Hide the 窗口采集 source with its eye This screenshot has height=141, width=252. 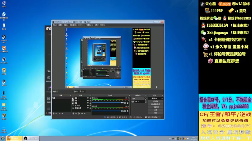pyautogui.click(x=88, y=105)
